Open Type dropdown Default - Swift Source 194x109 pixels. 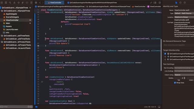point(184,13)
